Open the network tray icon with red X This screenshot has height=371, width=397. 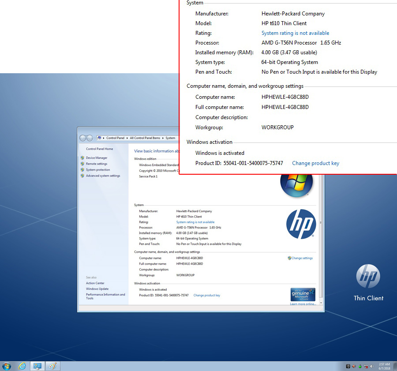coord(366,366)
